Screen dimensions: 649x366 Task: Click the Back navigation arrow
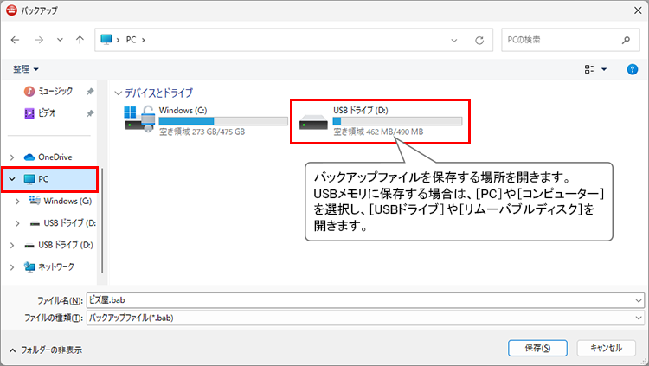pyautogui.click(x=16, y=40)
